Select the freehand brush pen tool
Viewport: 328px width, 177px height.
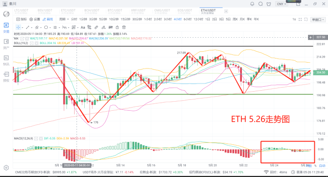tap(103, 27)
